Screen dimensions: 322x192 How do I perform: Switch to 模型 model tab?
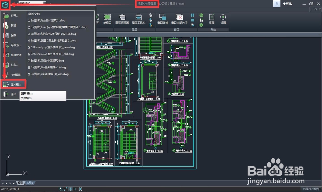tap(20, 183)
